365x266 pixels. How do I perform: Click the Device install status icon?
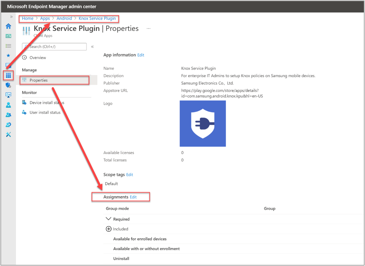click(24, 102)
